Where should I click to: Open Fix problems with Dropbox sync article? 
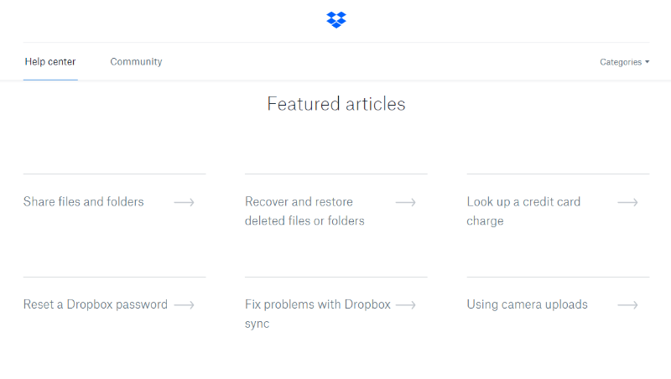pos(318,314)
